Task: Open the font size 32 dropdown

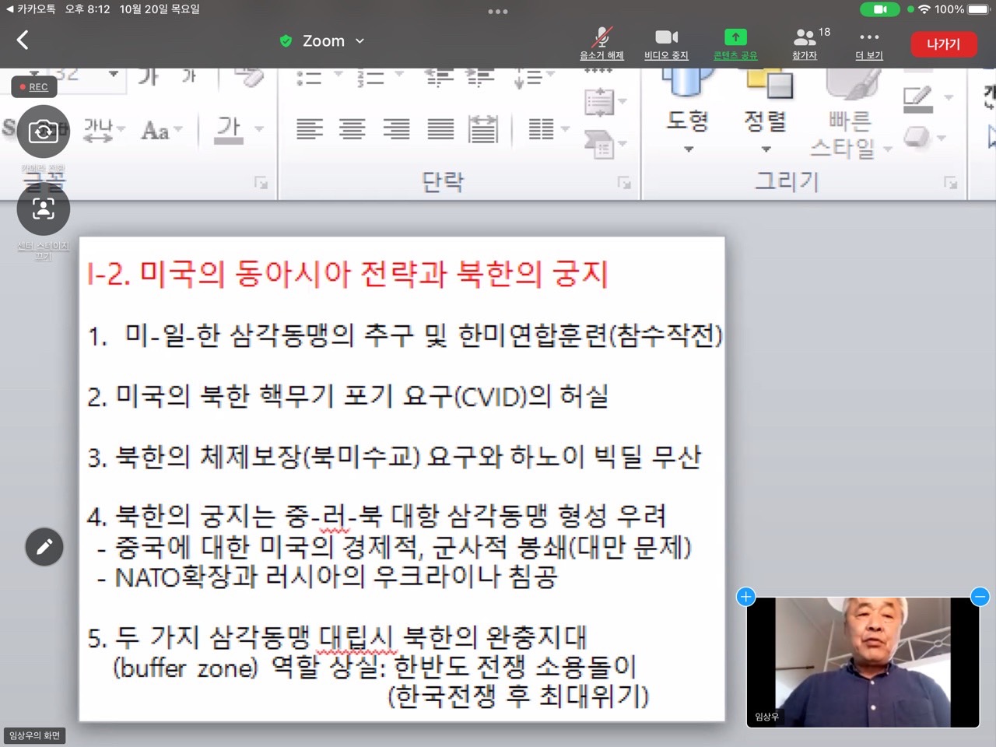Action: [114, 75]
